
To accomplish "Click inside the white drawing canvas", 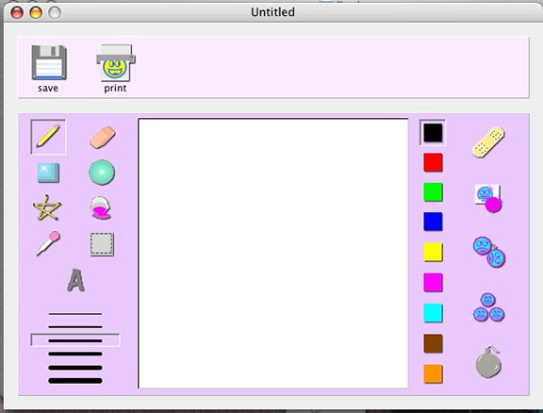I will (273, 254).
